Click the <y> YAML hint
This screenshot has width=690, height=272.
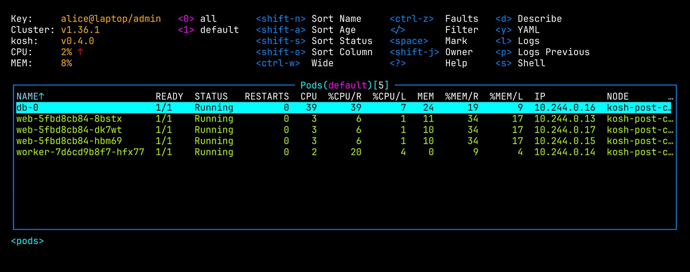point(517,30)
